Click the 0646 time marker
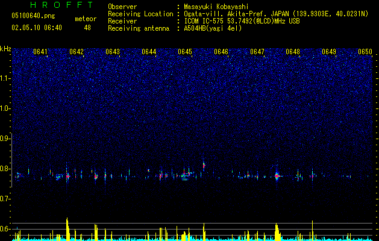Image resolution: width=379 pixels, height=241 pixels. [221, 52]
